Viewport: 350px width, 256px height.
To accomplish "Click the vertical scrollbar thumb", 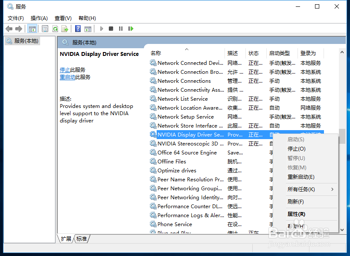I will [342, 137].
